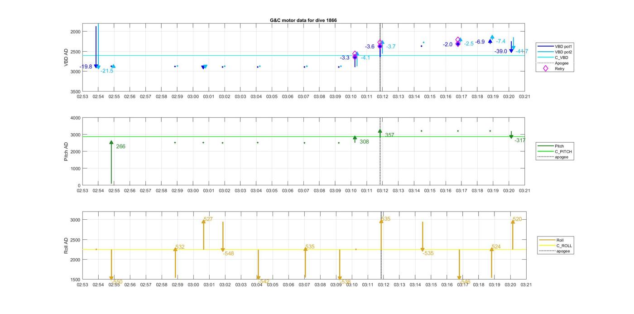This screenshot has height=314, width=634.
Task: Click the -542 roll value label
Action: (x=264, y=282)
